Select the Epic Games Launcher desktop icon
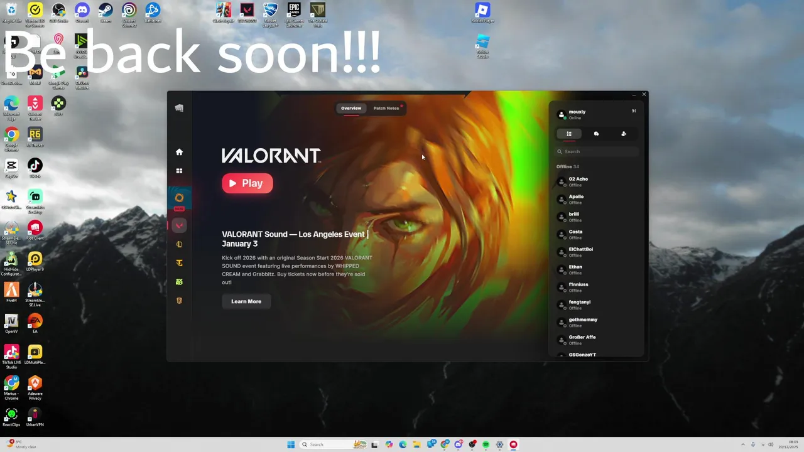 point(294,14)
